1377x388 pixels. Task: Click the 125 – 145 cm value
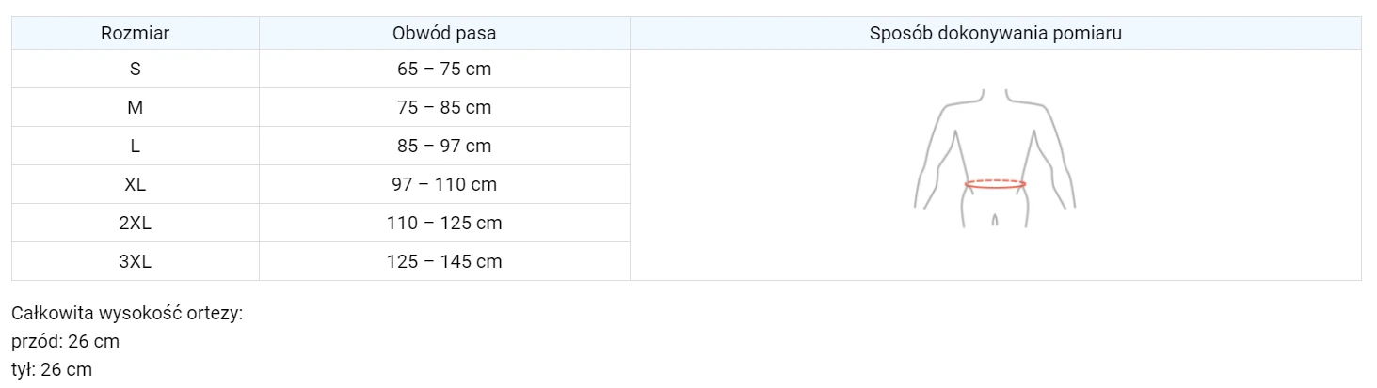pyautogui.click(x=444, y=261)
